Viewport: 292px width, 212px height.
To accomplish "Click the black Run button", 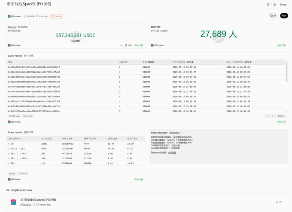I will pyautogui.click(x=284, y=15).
